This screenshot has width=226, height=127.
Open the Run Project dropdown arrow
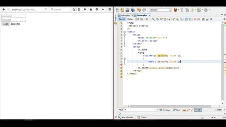pos(196,10)
